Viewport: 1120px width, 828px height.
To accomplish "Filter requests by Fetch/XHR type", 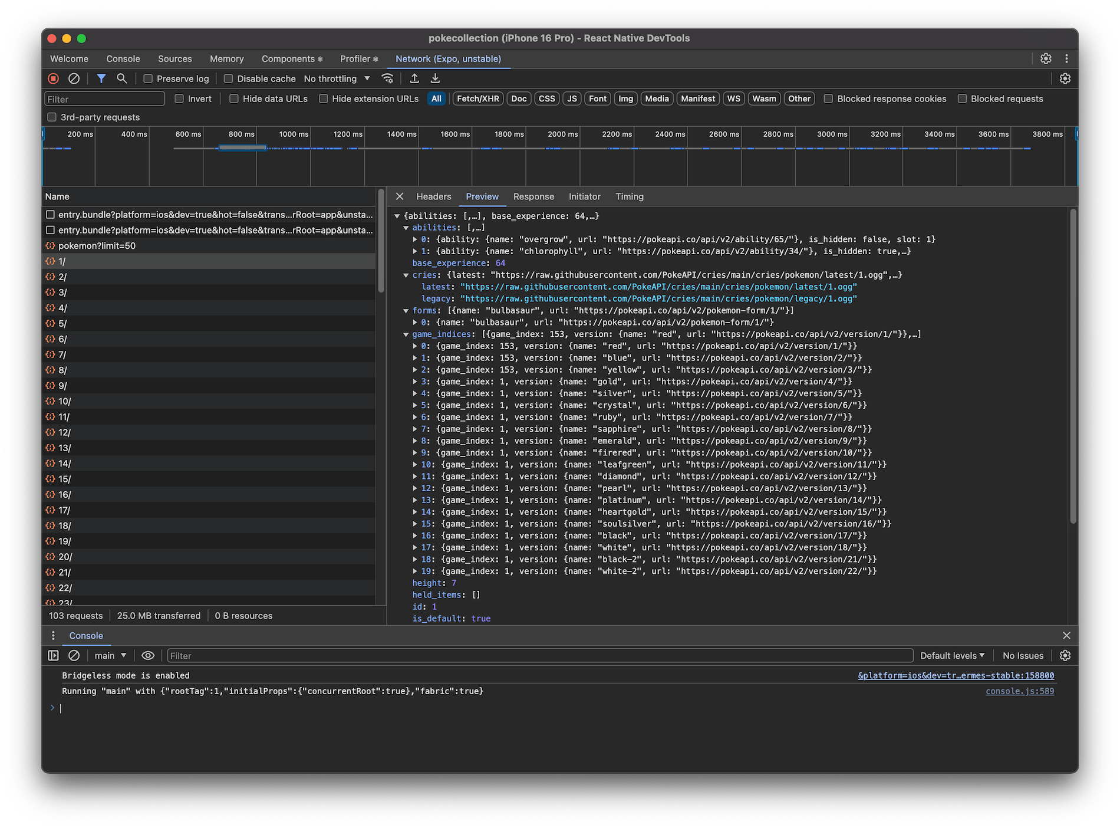I will coord(477,98).
